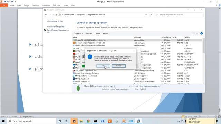221x124 pixels.
Task: Select Icecream Screen Recorder program icon
Action: 74,43
